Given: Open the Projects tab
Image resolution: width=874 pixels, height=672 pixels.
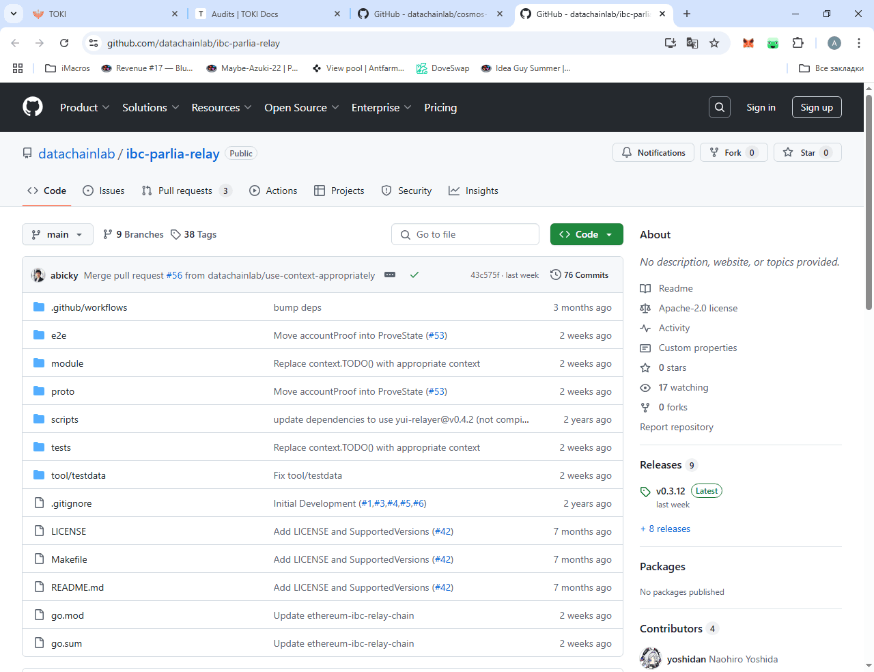Looking at the screenshot, I should click(x=339, y=191).
